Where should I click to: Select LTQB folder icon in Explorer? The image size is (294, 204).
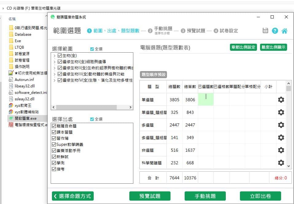[x=11, y=47]
